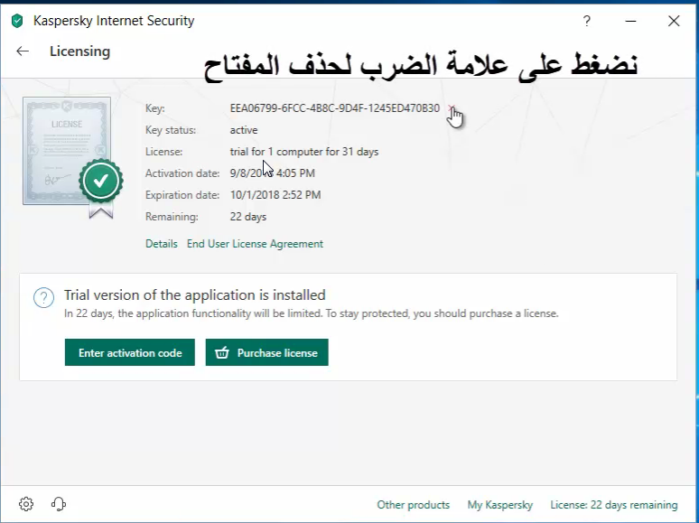The image size is (699, 523).
Task: Open the My Kaspersky link
Action: (499, 505)
